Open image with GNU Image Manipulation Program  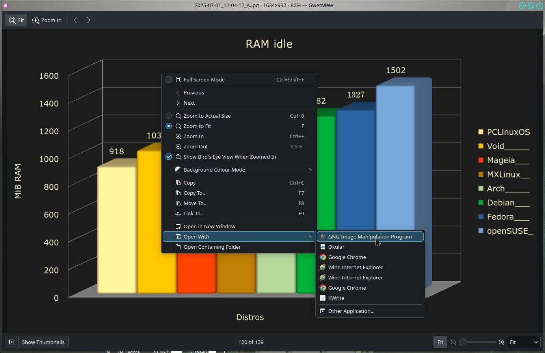coord(370,237)
